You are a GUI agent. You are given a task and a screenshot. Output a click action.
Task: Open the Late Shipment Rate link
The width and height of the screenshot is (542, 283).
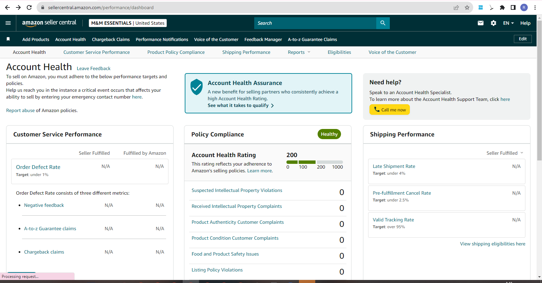pos(394,166)
